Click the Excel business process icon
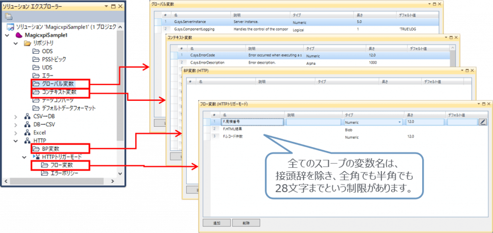Viewport: 493px width, 233px height. (27, 133)
